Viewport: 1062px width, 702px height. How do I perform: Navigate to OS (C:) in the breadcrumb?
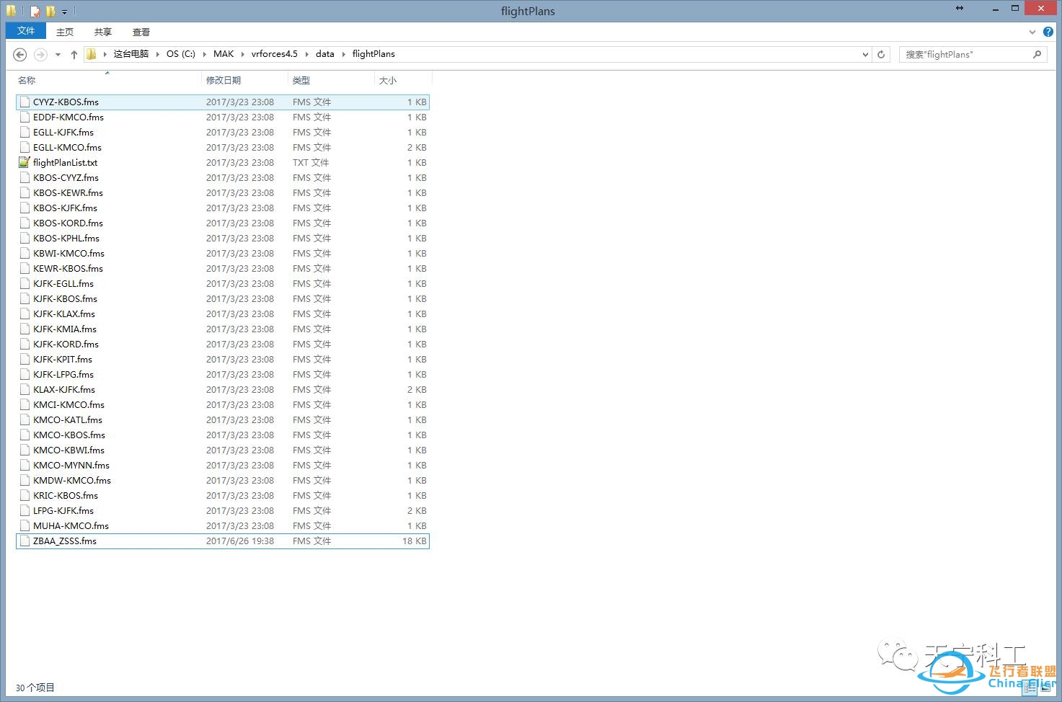(x=181, y=54)
